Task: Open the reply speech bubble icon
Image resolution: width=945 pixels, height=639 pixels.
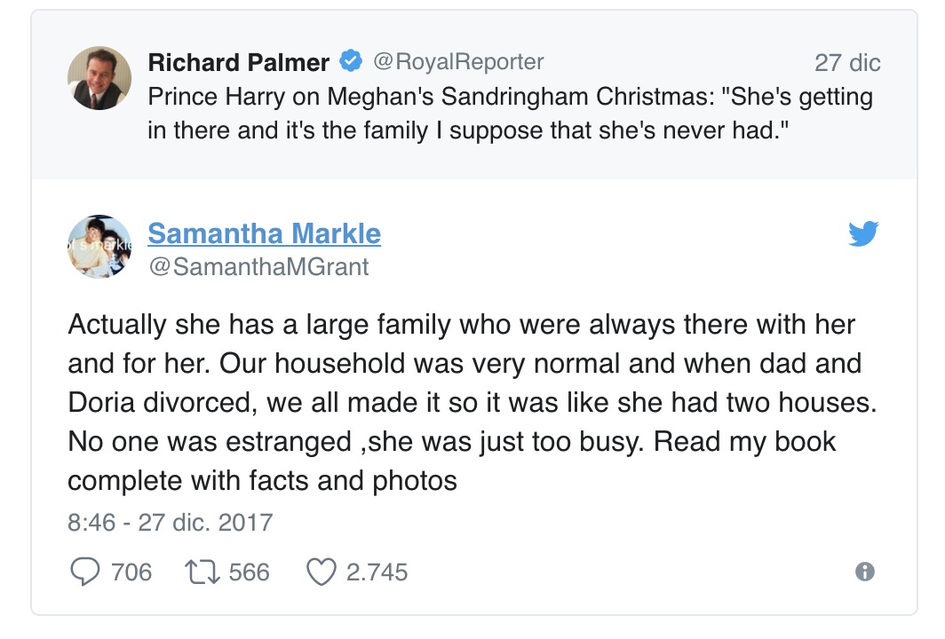Action: (x=85, y=572)
